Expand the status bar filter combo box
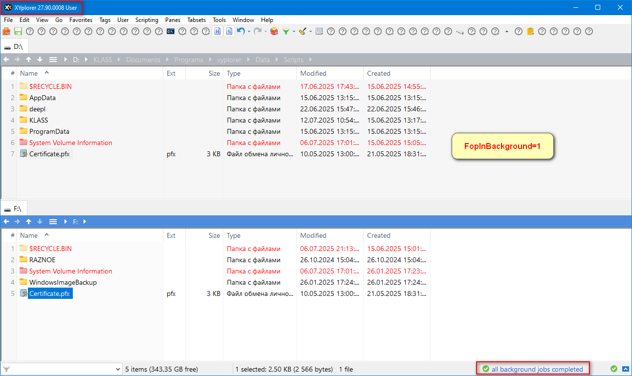 tap(117, 369)
